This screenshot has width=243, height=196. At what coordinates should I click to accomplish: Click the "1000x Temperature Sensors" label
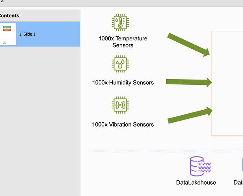tap(123, 42)
